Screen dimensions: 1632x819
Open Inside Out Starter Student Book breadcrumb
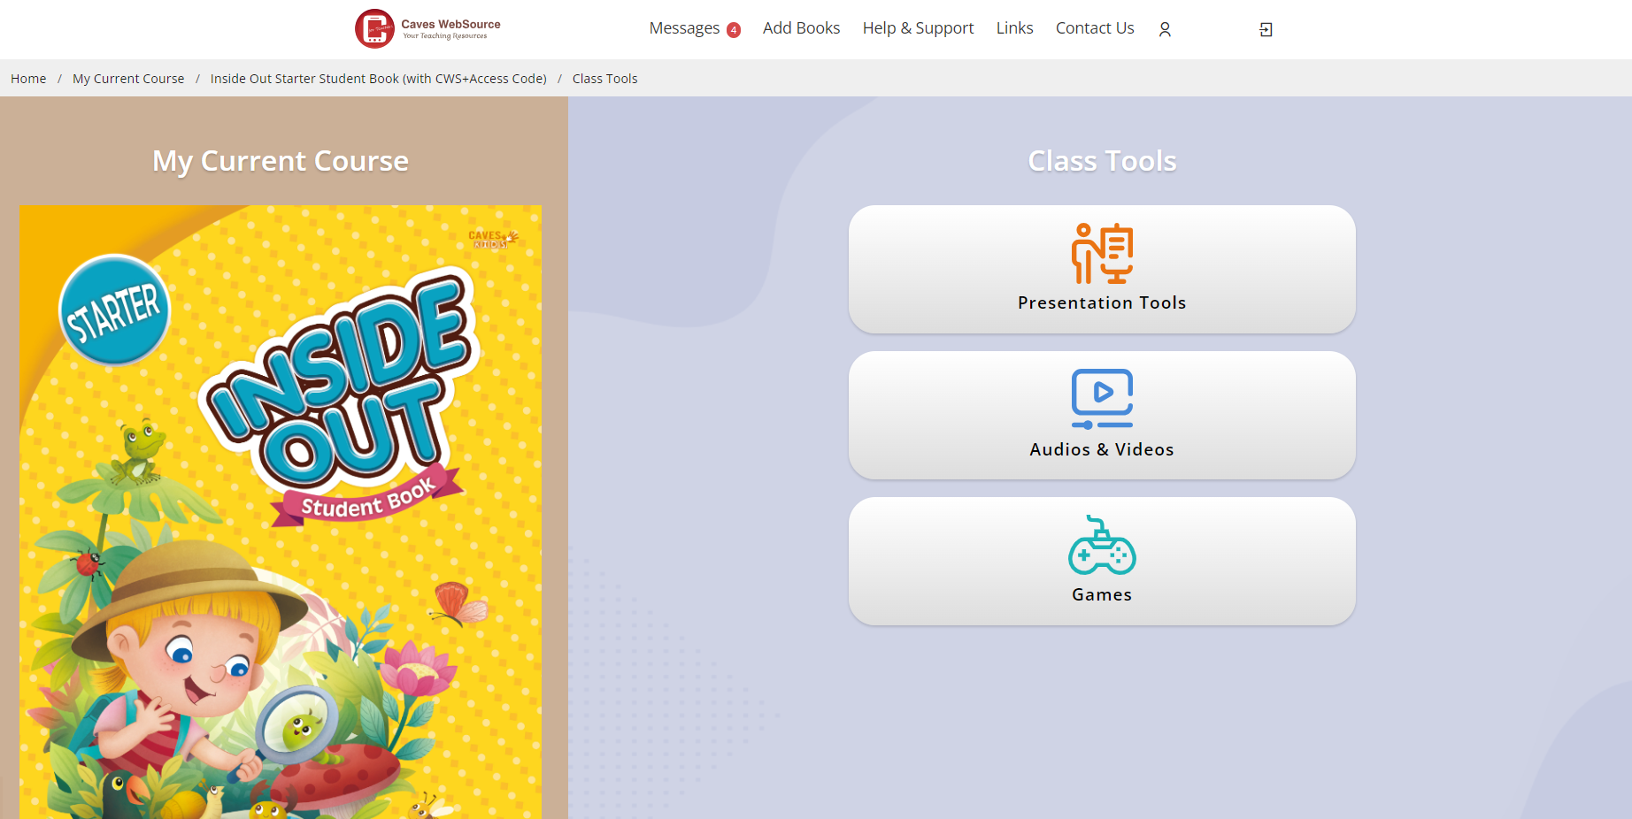(379, 79)
